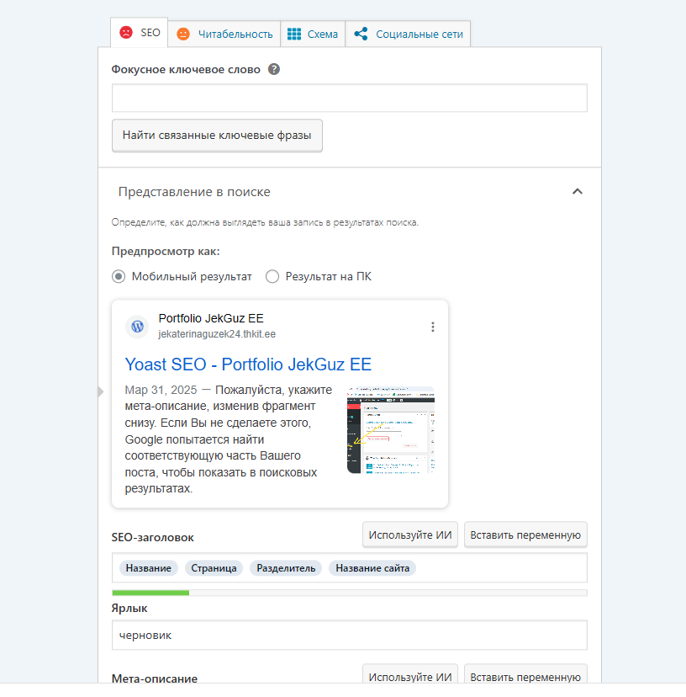Click the Название сайта variable tag
The image size is (686, 697).
(372, 568)
